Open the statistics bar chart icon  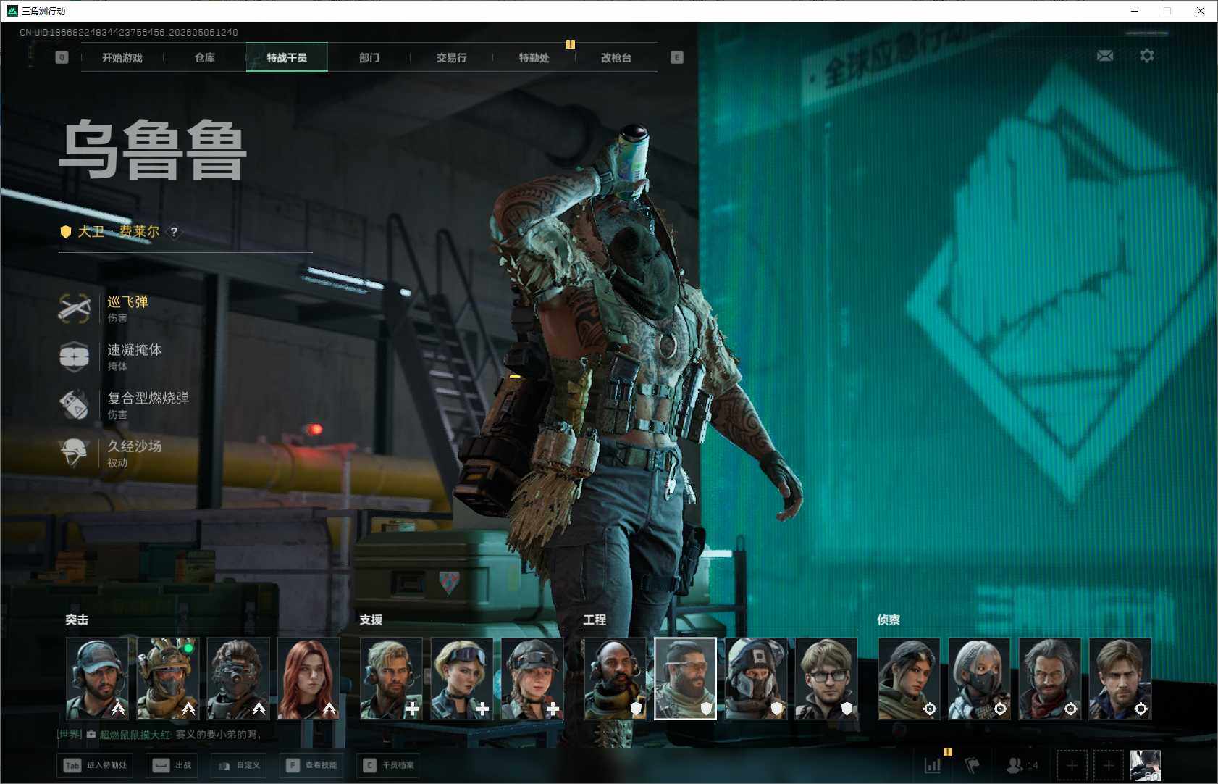[x=933, y=765]
